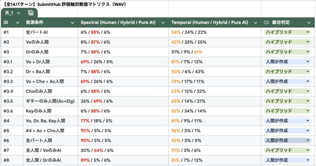Select the Temporal cell 31% / 9% / 61%
The height and width of the screenshot is (166, 316).
click(x=215, y=52)
